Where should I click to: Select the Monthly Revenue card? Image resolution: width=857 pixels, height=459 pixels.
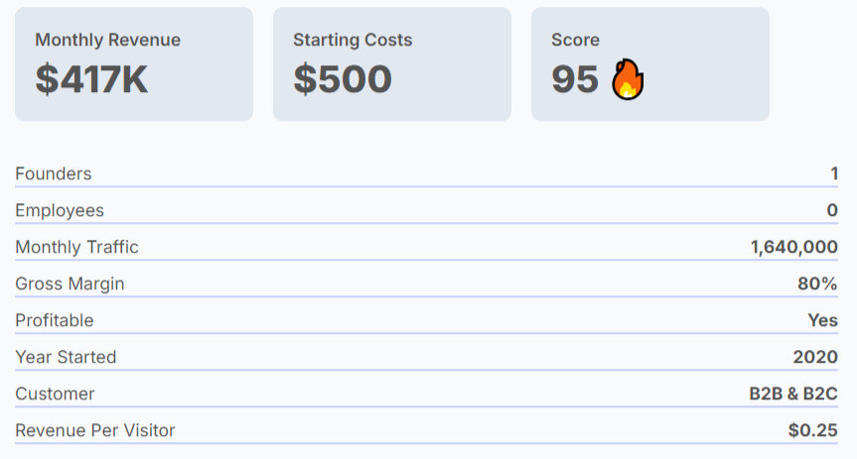point(134,63)
